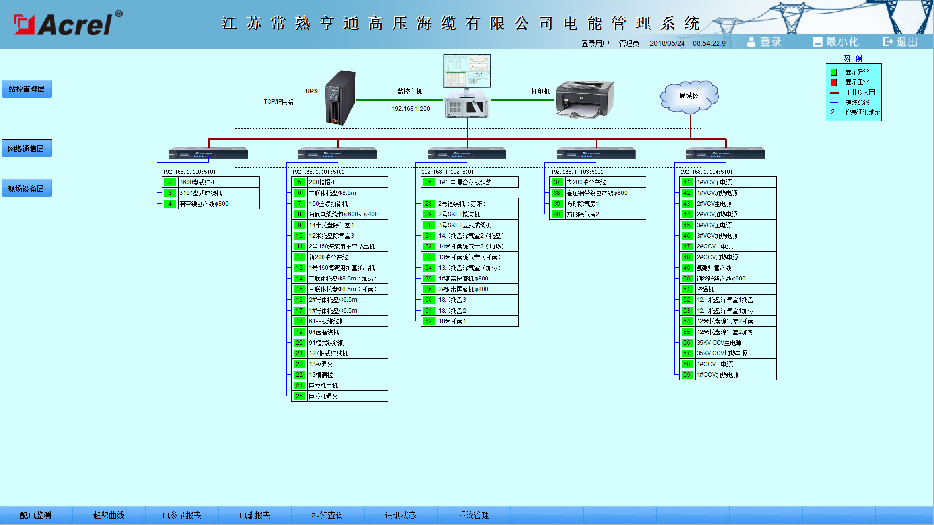Click the printer device icon
Image resolution: width=934 pixels, height=525 pixels.
(x=585, y=100)
